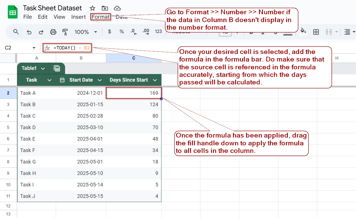The width and height of the screenshot is (356, 218).
Task: Open the Start Date column dropdown
Action: pyautogui.click(x=100, y=80)
